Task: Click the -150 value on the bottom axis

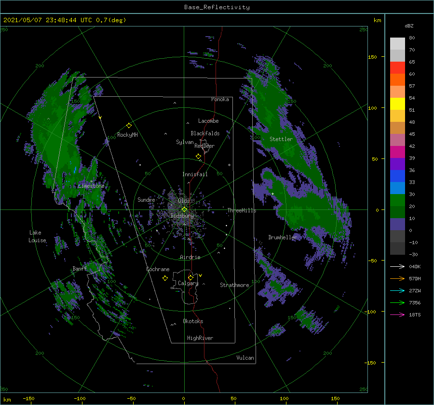Action: (28, 398)
